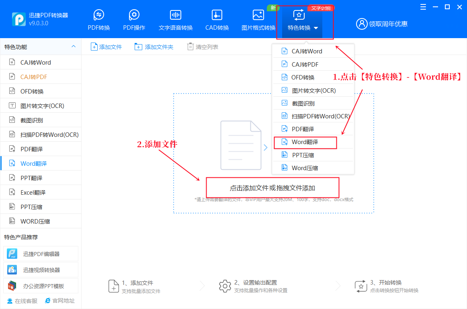Select Word翻译 in the left sidebar
This screenshot has height=309, width=467.
pyautogui.click(x=41, y=164)
